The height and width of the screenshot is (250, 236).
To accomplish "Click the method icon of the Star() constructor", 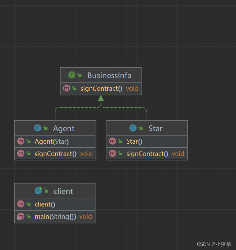I will pyautogui.click(x=112, y=141).
